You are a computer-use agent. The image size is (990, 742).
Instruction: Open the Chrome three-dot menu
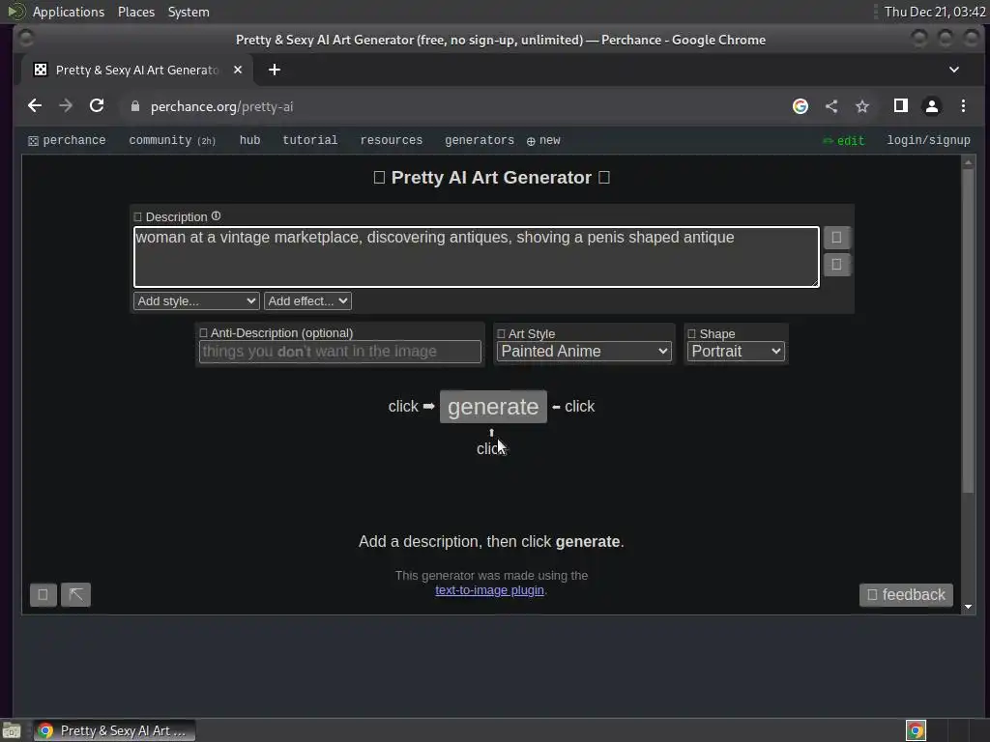click(x=963, y=106)
